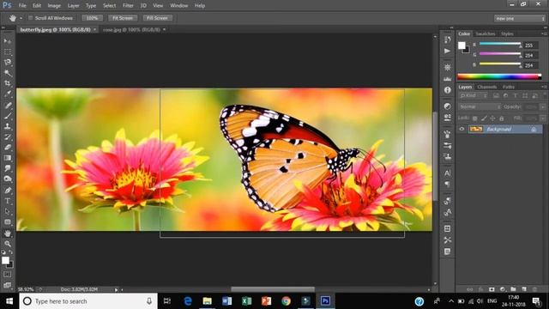Screen dimensions: 549x309
Task: Open the workspace switcher dropdown
Action: click(520, 18)
